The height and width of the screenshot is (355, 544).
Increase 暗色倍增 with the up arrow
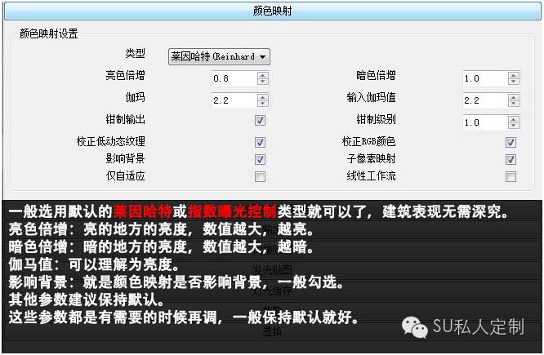coord(514,75)
